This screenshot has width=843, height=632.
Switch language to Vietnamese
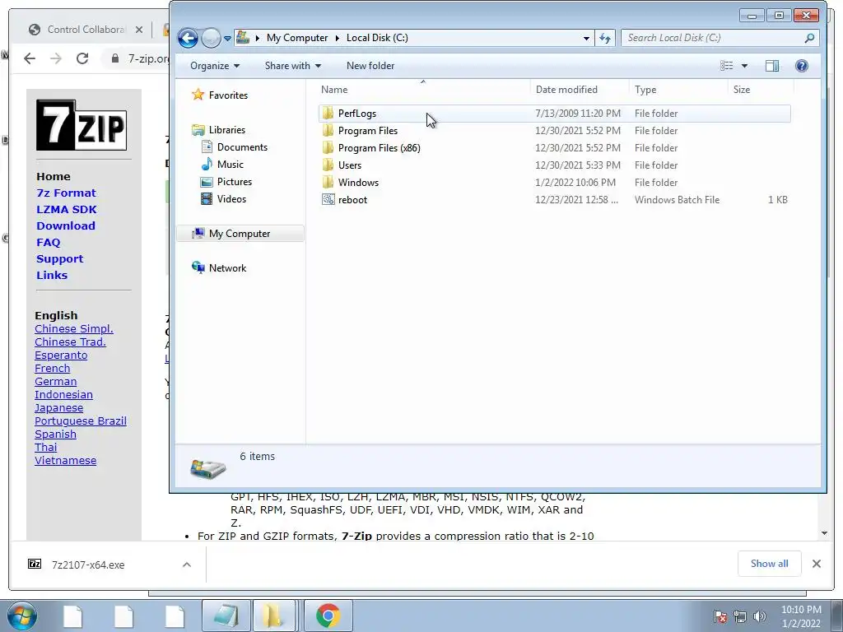[66, 460]
